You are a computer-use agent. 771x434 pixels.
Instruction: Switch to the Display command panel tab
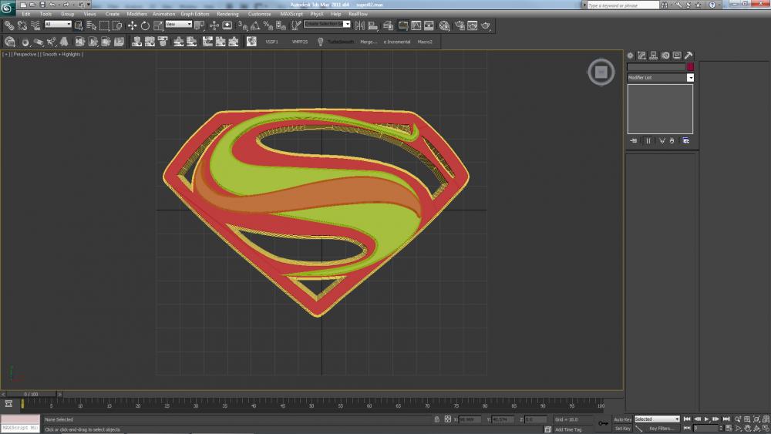click(677, 56)
